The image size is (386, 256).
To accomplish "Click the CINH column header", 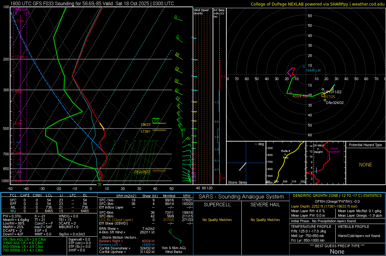I will pyautogui.click(x=37, y=195).
